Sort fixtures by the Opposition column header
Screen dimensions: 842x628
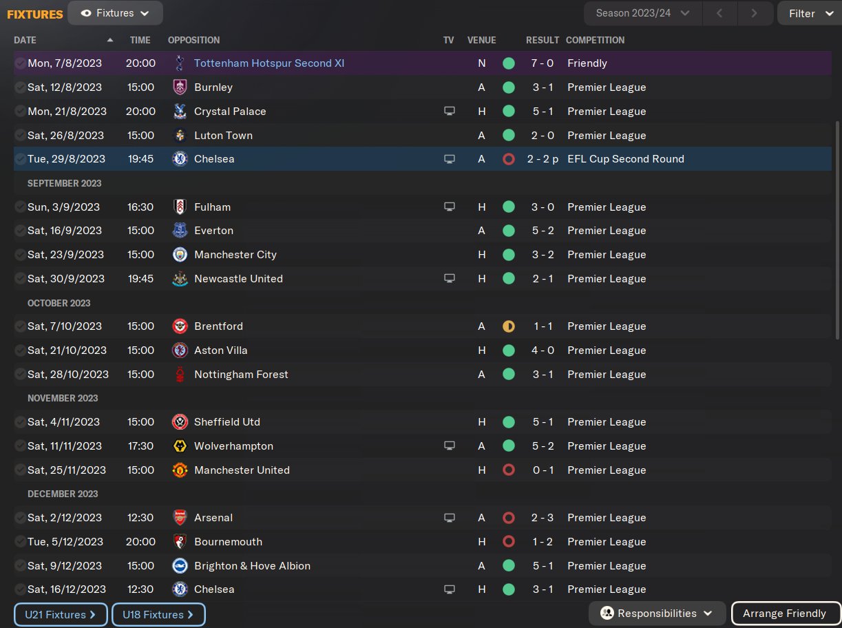coord(193,40)
